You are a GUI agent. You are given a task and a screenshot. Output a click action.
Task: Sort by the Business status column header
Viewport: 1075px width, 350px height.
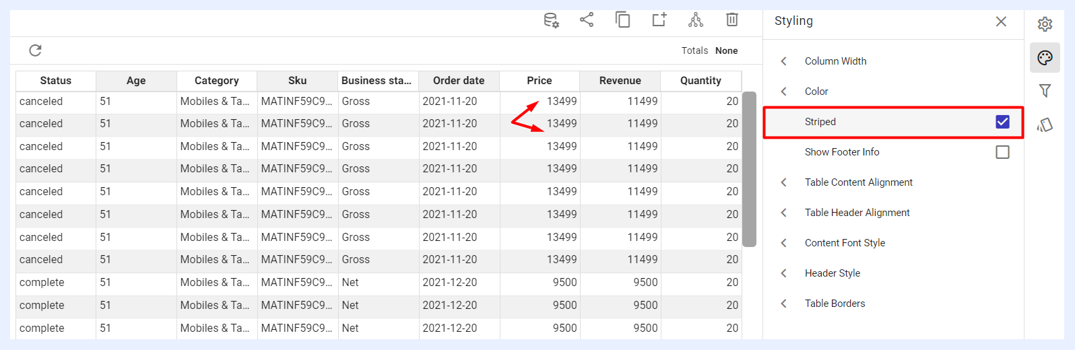click(378, 81)
